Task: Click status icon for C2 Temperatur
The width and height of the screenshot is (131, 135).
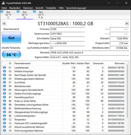Action: point(5,119)
